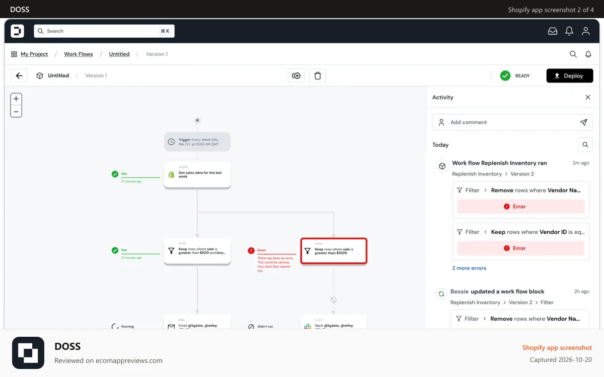604x377 pixels.
Task: Open Untitled breadcrumb link
Action: (119, 54)
